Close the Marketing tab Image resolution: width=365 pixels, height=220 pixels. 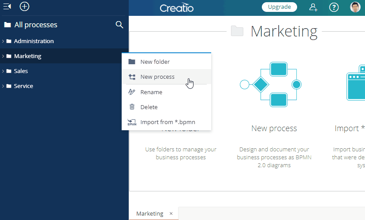click(x=171, y=213)
